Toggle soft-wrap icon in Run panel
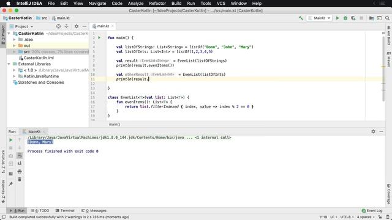Image resolution: width=392 pixels, height=220 pixels. point(20,156)
